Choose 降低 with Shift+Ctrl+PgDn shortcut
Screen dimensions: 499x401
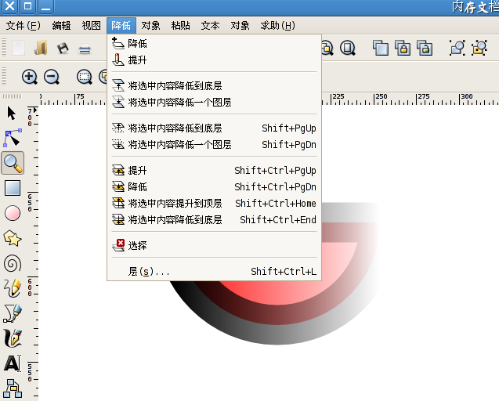(x=214, y=187)
